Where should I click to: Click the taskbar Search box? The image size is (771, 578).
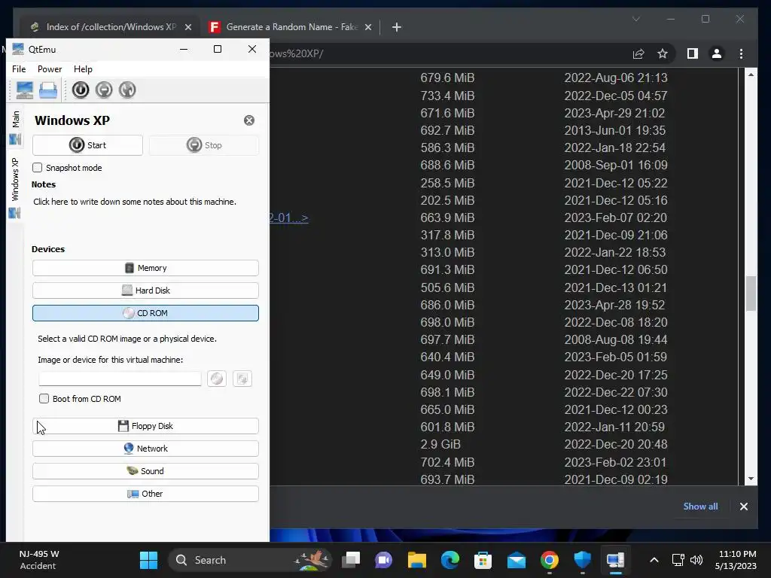pyautogui.click(x=249, y=560)
